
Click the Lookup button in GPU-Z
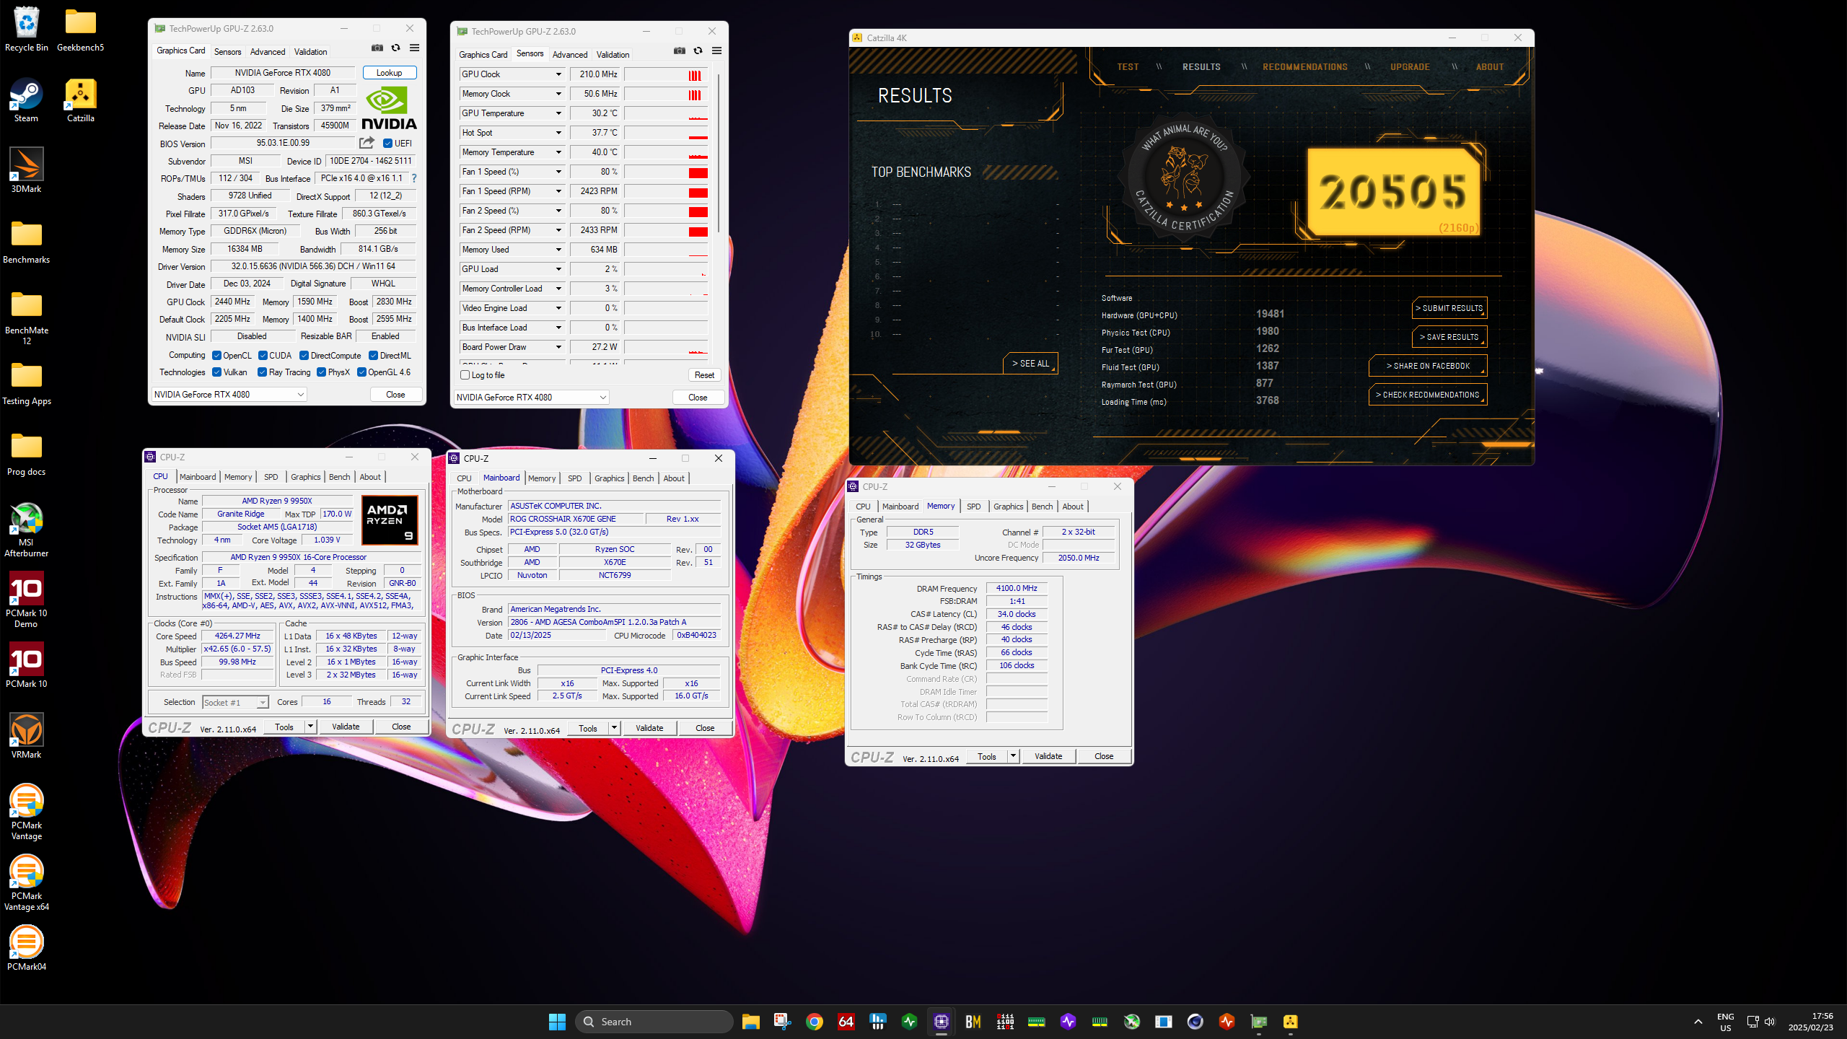390,73
